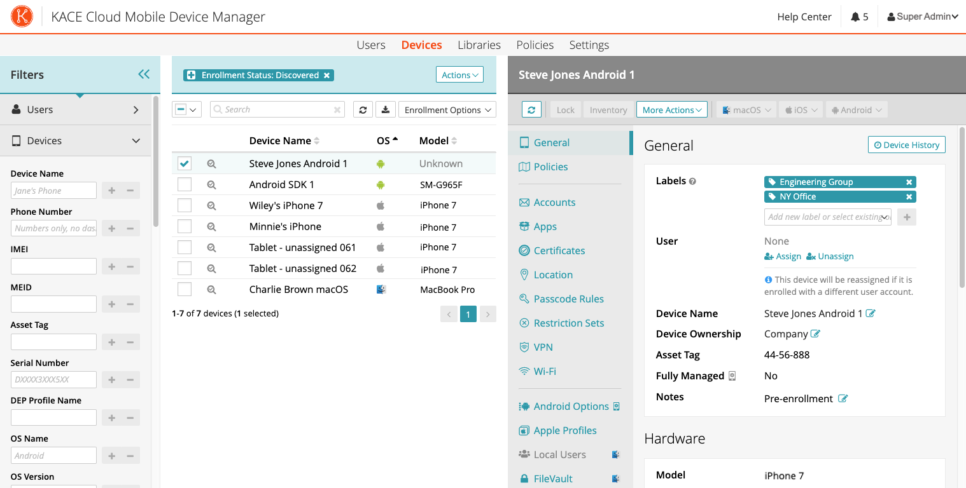
Task: Click the Assign user link
Action: pos(783,257)
